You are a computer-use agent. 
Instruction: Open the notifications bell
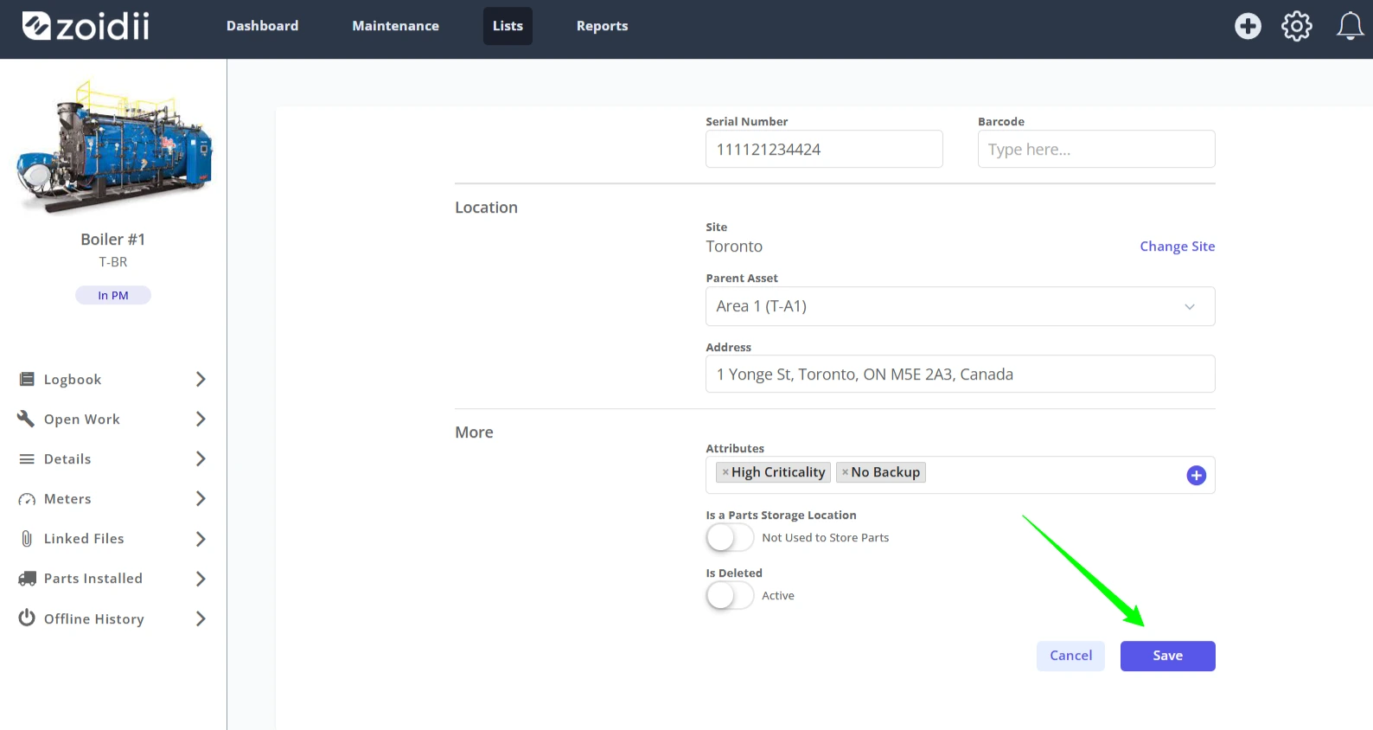pyautogui.click(x=1350, y=26)
